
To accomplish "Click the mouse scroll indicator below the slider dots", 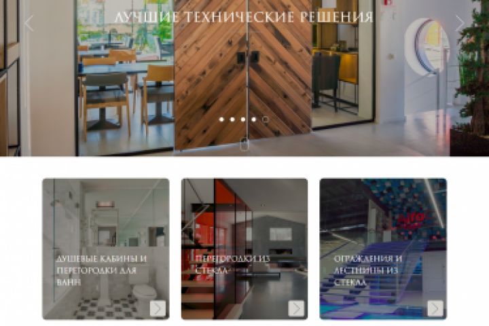I will (x=244, y=144).
